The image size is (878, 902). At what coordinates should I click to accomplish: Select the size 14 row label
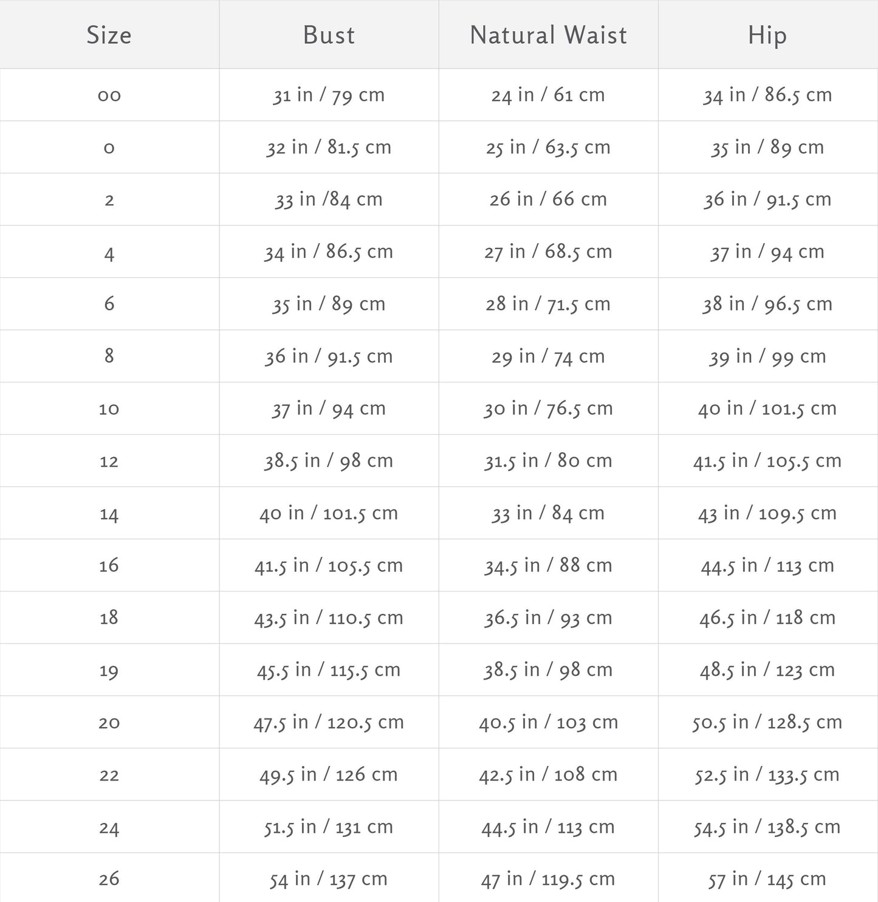[x=109, y=514]
